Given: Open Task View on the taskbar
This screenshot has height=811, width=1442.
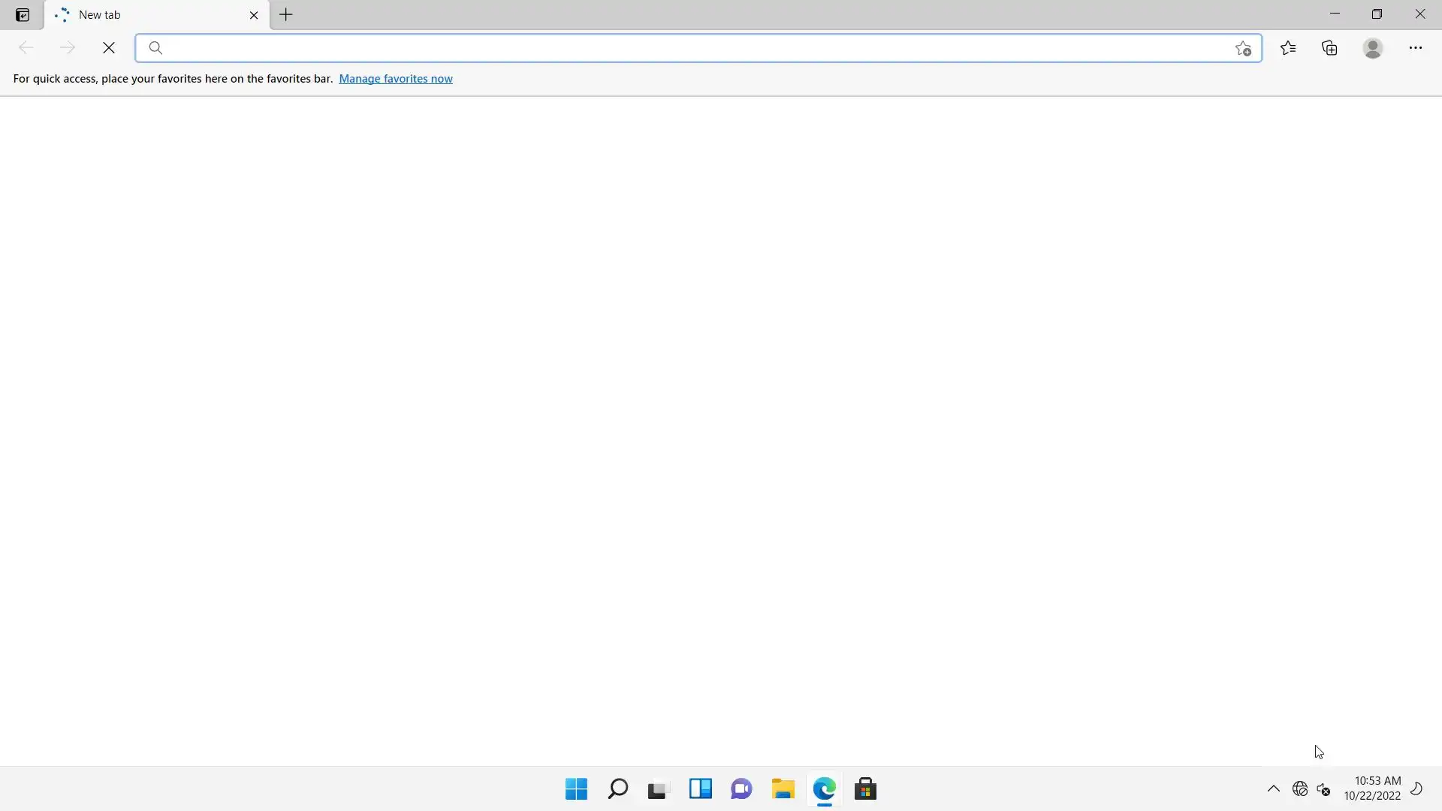Looking at the screenshot, I should [659, 789].
